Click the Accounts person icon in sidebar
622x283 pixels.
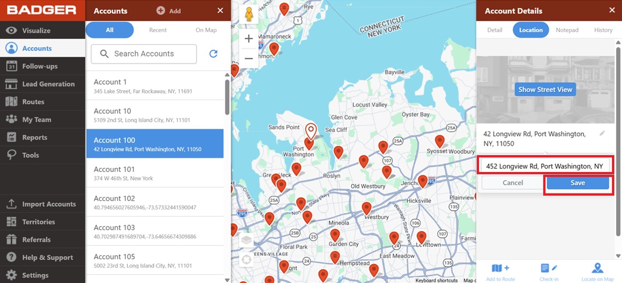11,48
